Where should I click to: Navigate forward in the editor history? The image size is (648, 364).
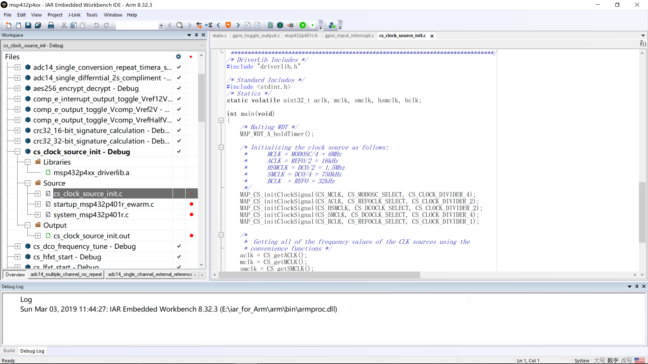[x=258, y=25]
